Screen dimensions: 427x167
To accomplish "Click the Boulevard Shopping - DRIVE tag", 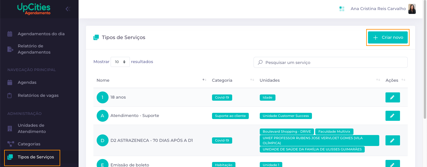I will click(x=287, y=131).
